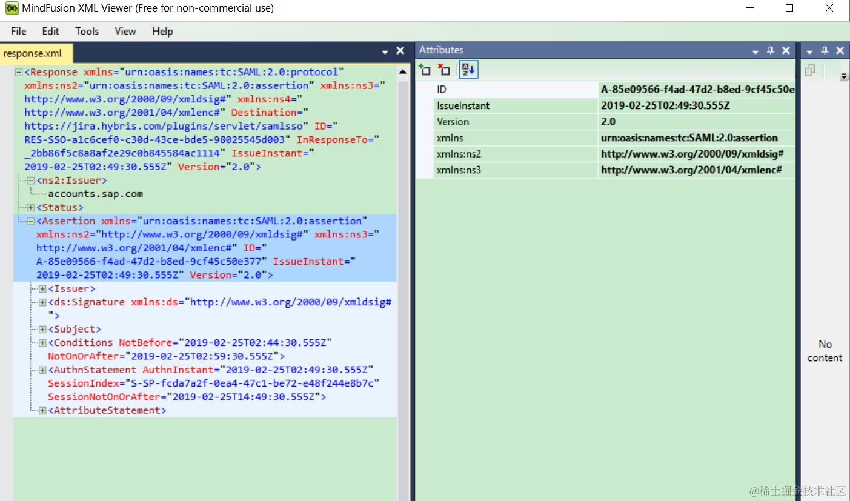This screenshot has height=501, width=850.
Task: Collapse the Response root node
Action: pyautogui.click(x=19, y=72)
